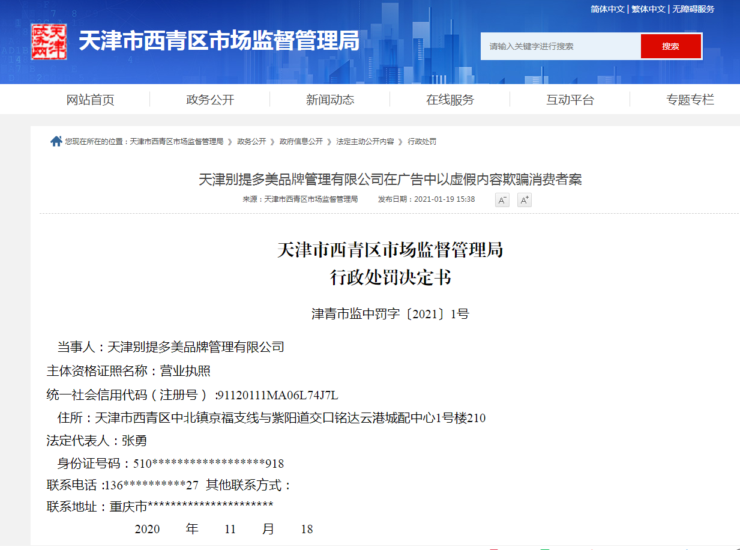Viewport: 740px width, 550px height.
Task: Open 专题专栏 navigation item
Action: tap(690, 100)
